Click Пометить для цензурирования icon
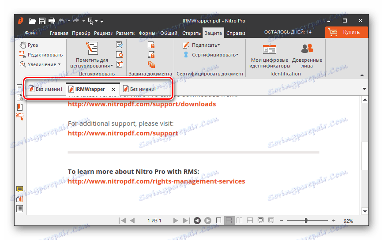383x240 pixels. pos(92,49)
